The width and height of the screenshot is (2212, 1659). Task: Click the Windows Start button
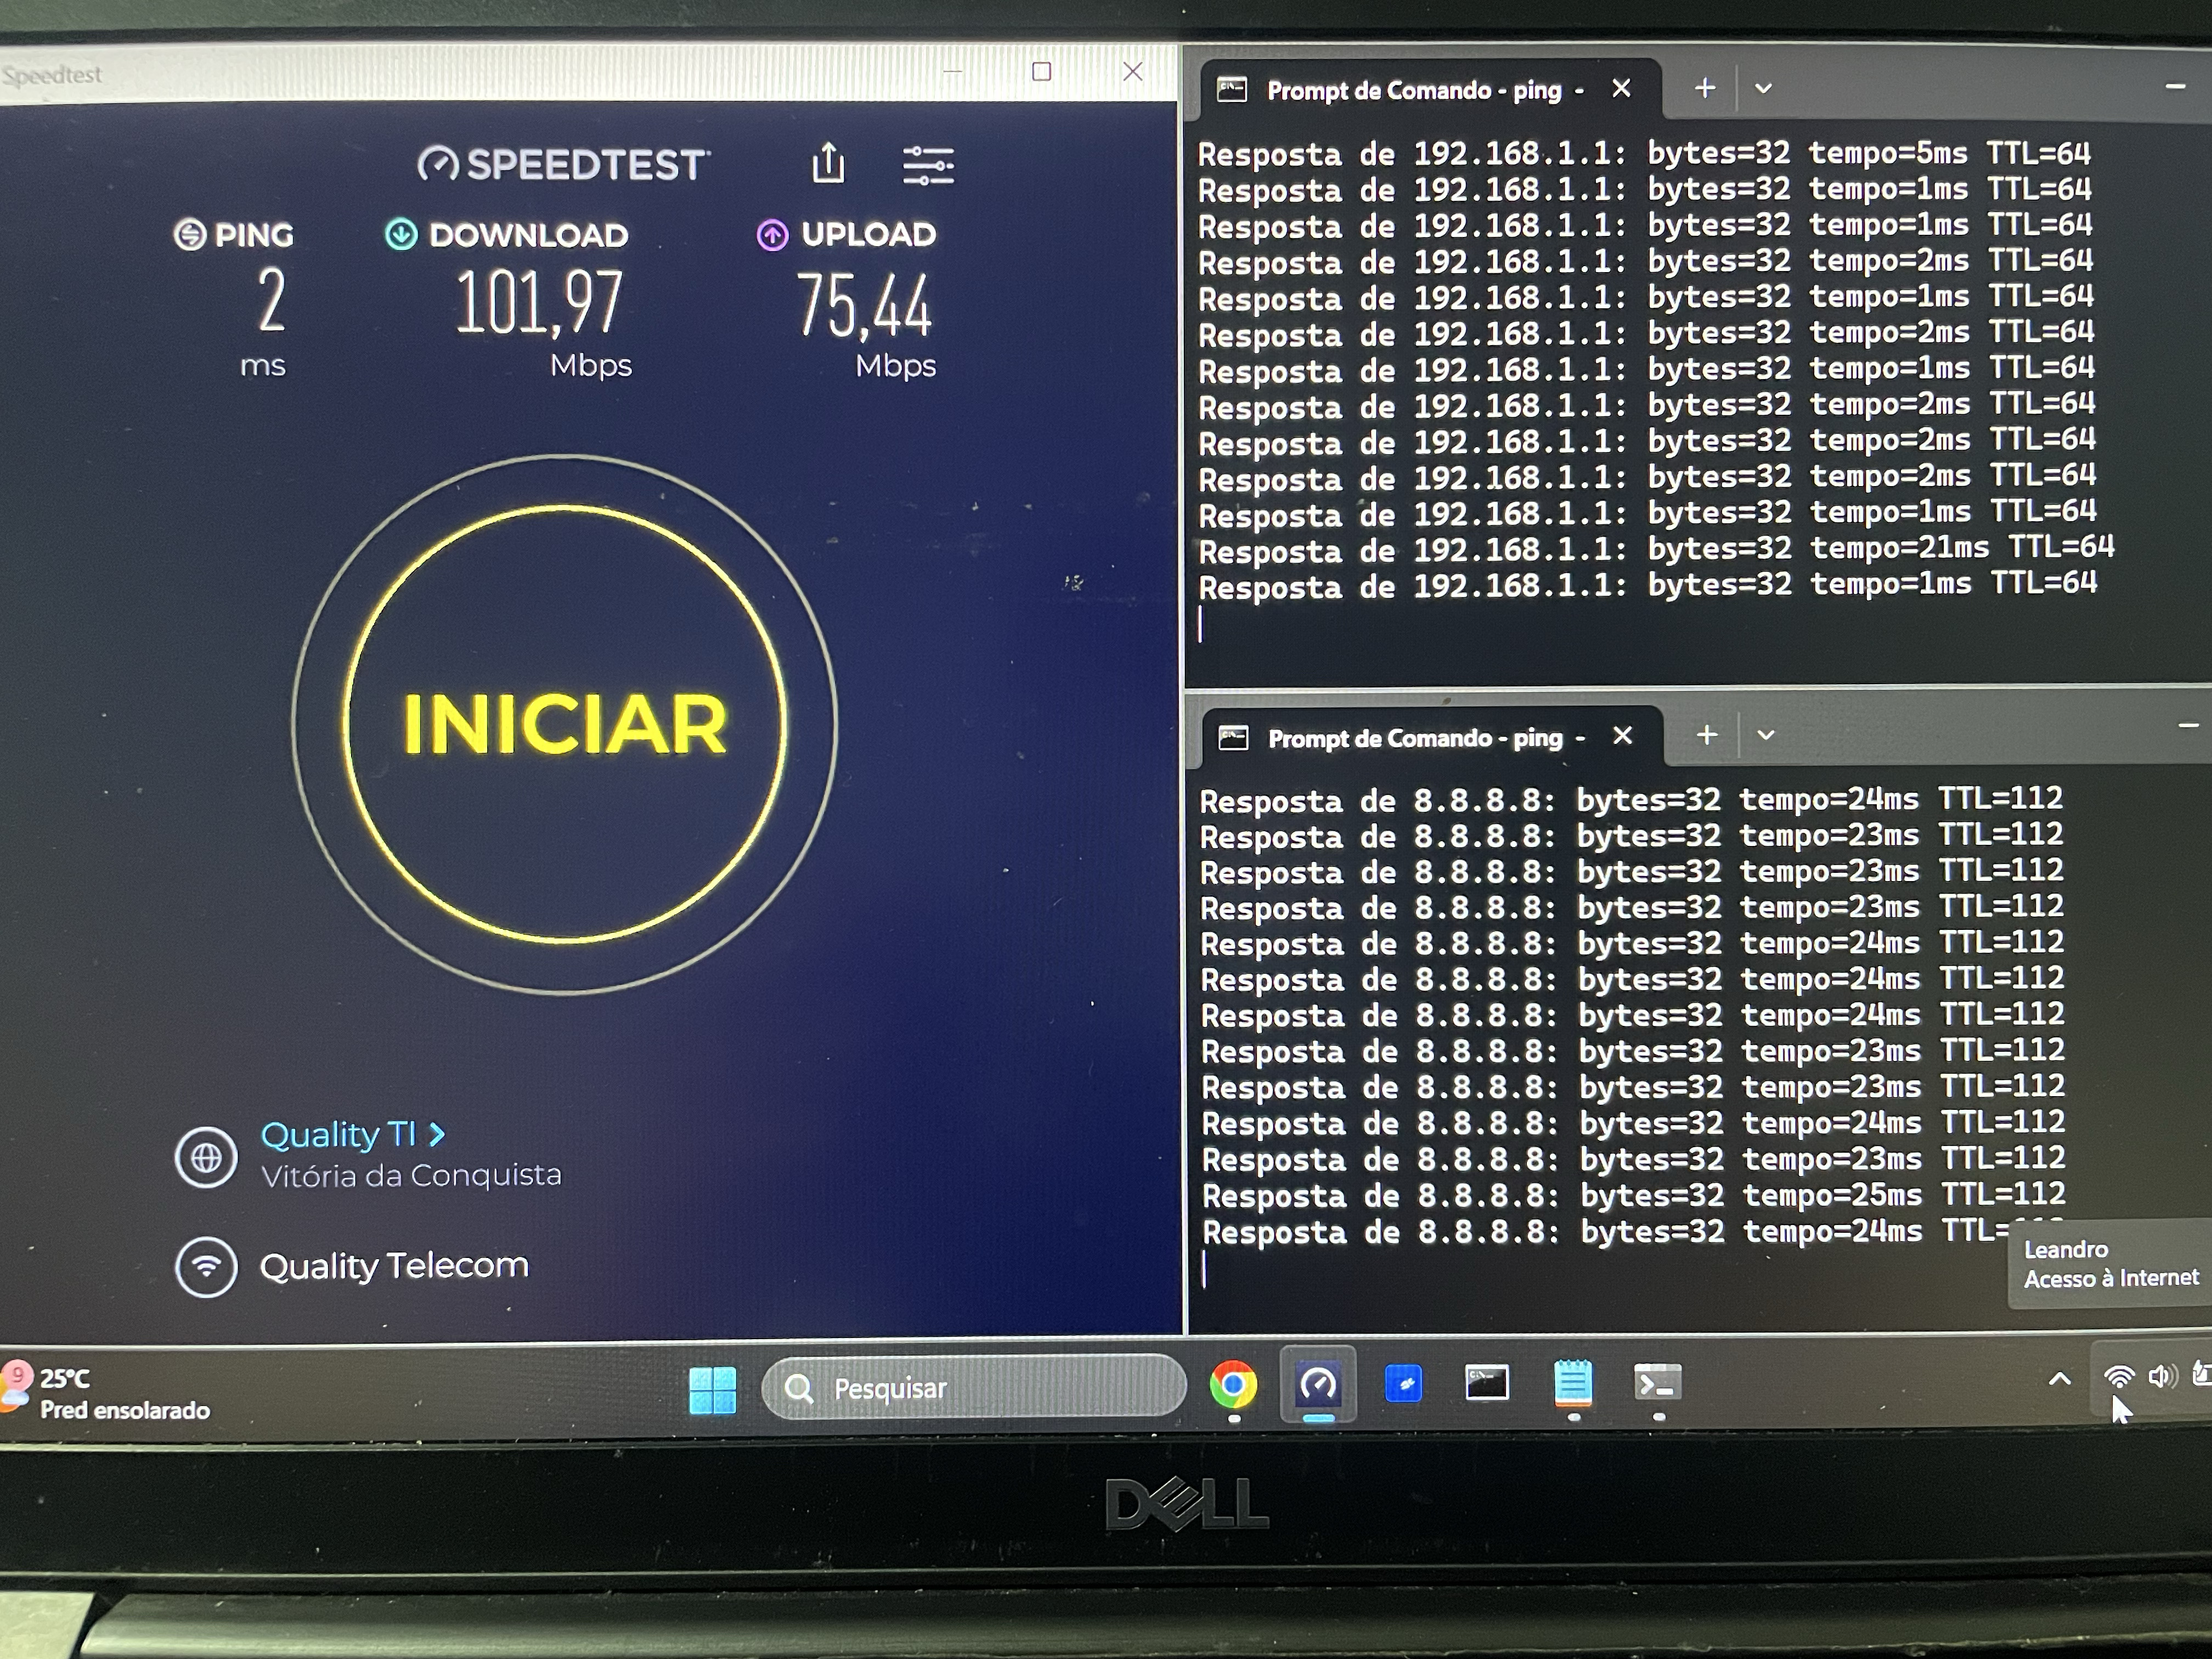(713, 1389)
